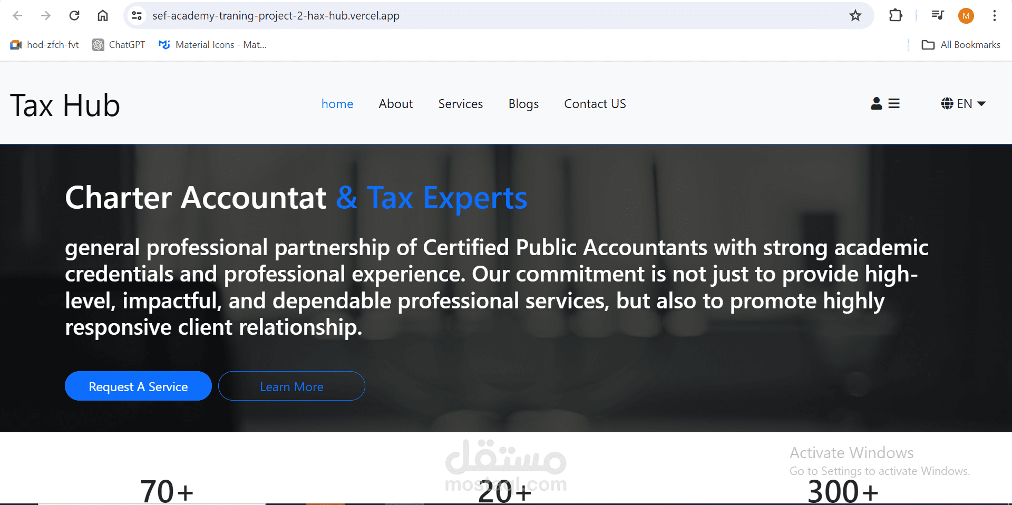
Task: Open the EN language dropdown
Action: pyautogui.click(x=970, y=104)
